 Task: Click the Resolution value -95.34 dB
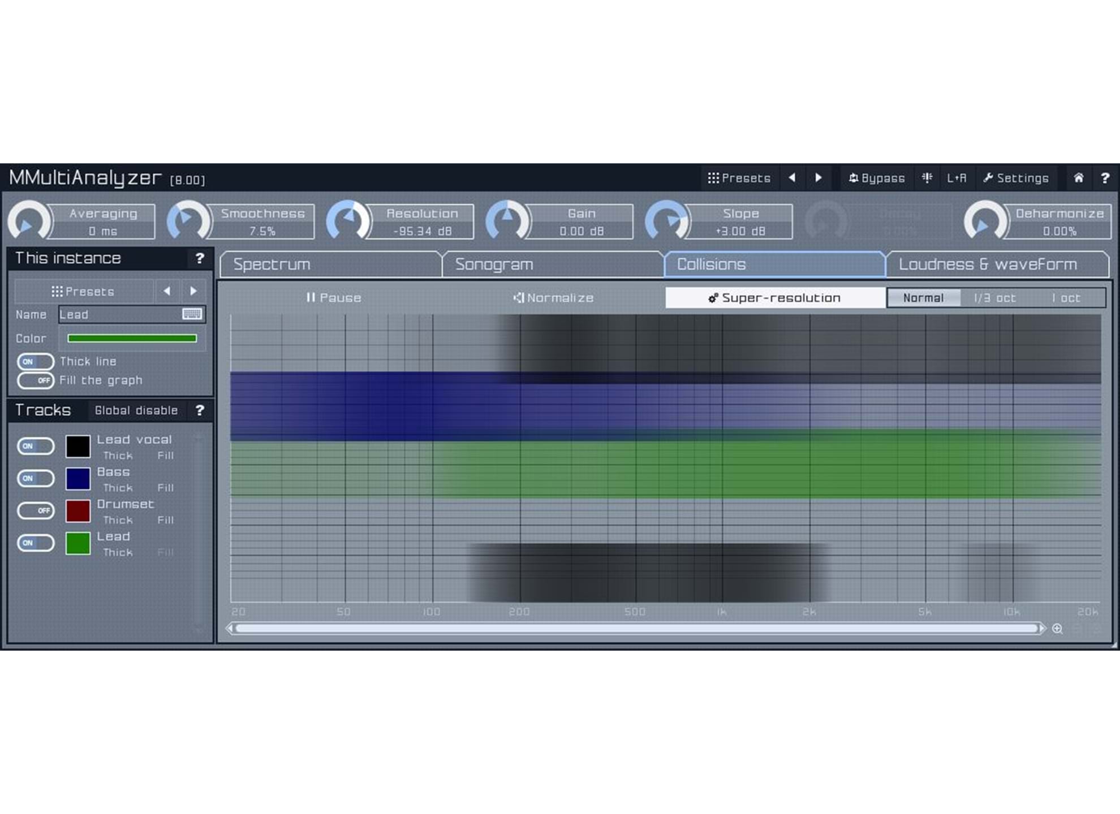pyautogui.click(x=422, y=231)
